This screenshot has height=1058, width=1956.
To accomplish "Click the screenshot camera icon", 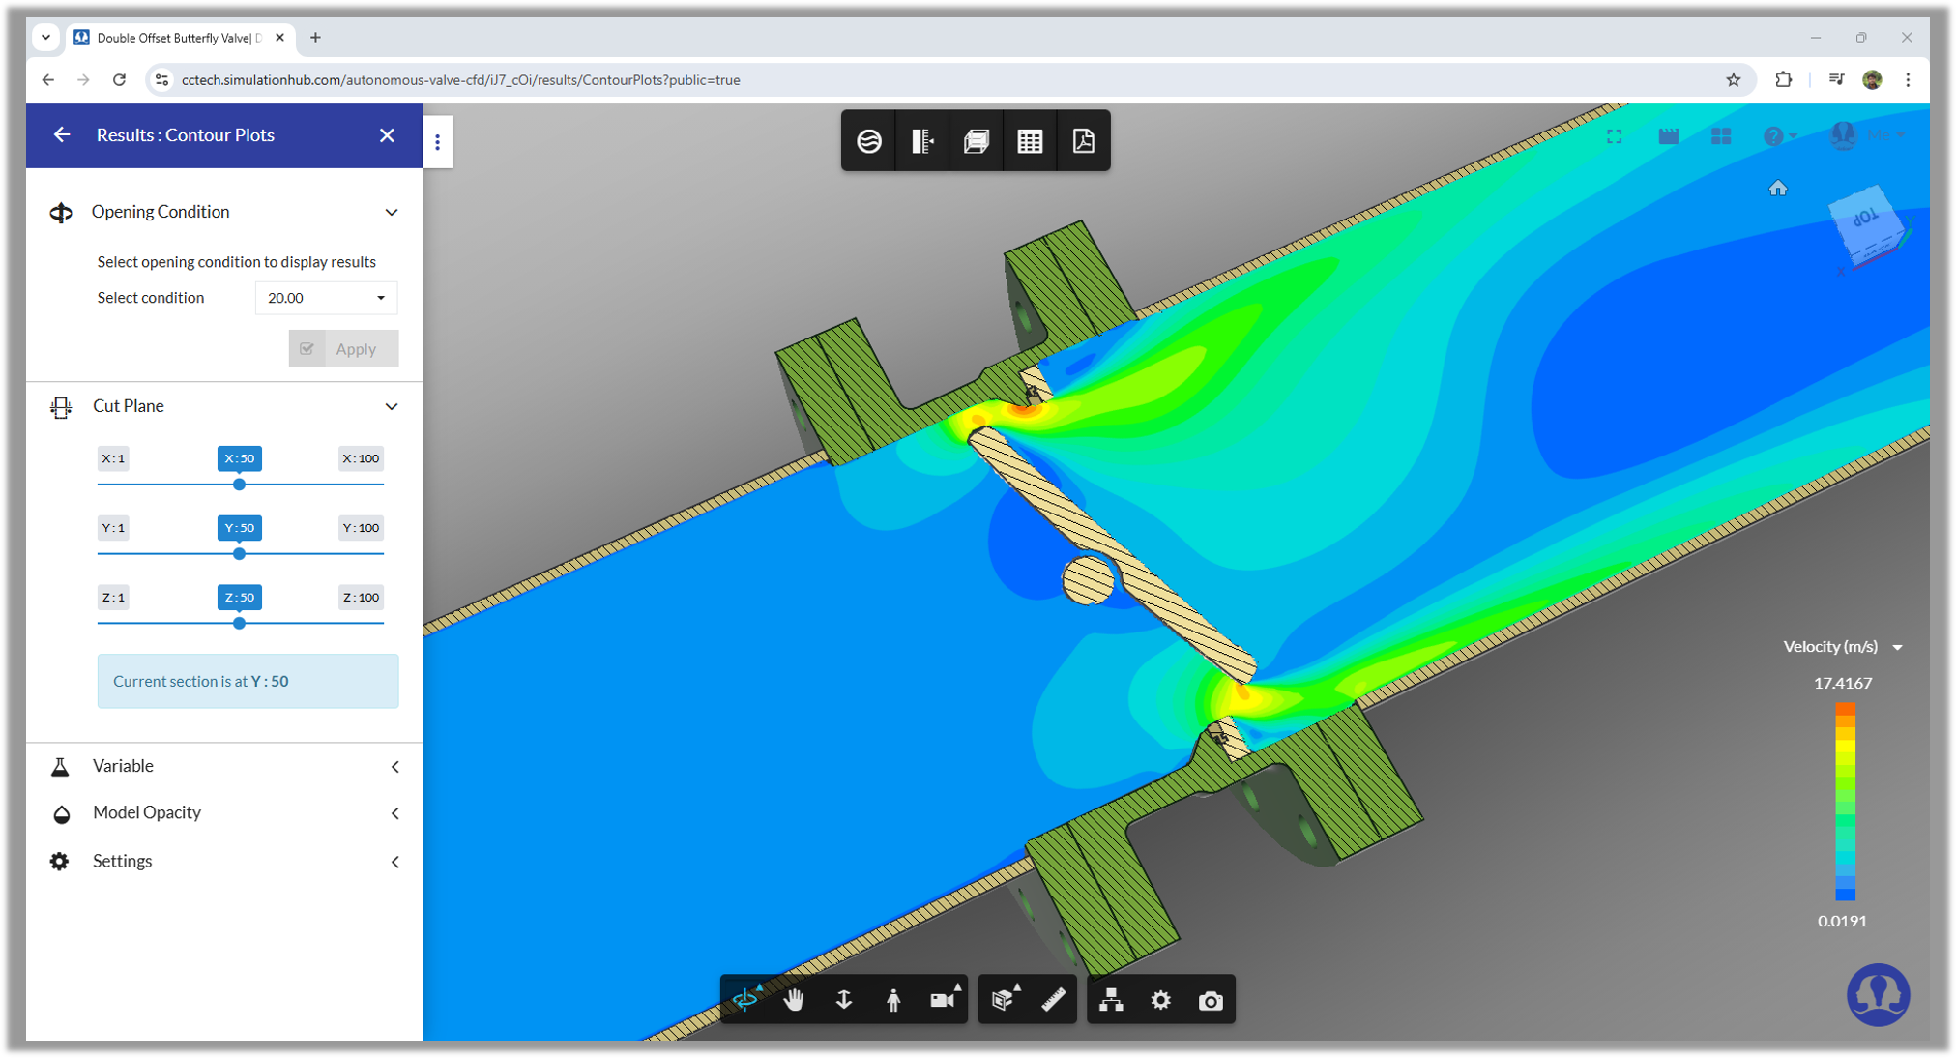I will click(x=1210, y=1001).
